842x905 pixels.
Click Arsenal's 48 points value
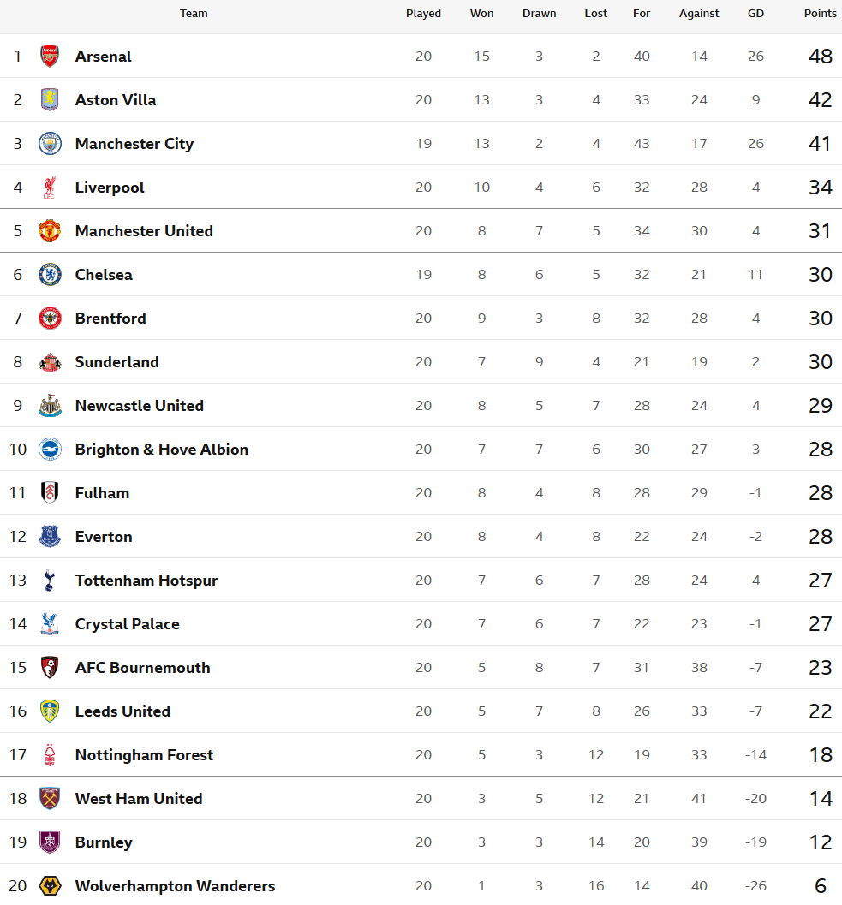point(820,57)
